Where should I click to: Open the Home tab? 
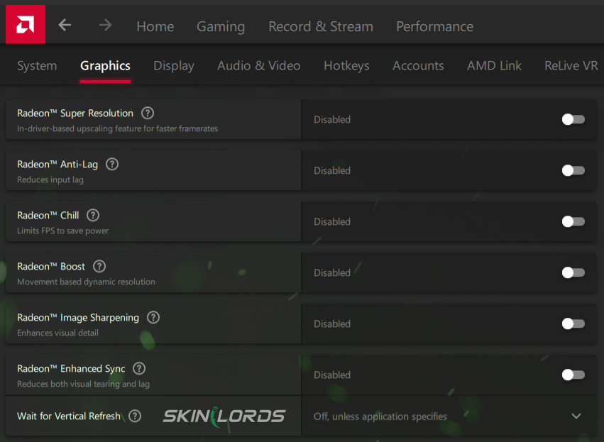(155, 26)
